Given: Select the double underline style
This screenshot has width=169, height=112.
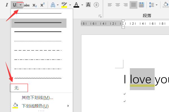Looking at the screenshot, I should (39, 23).
